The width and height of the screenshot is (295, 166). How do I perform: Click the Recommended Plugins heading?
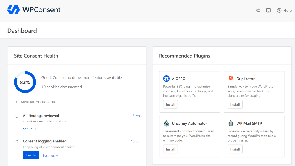(185, 56)
